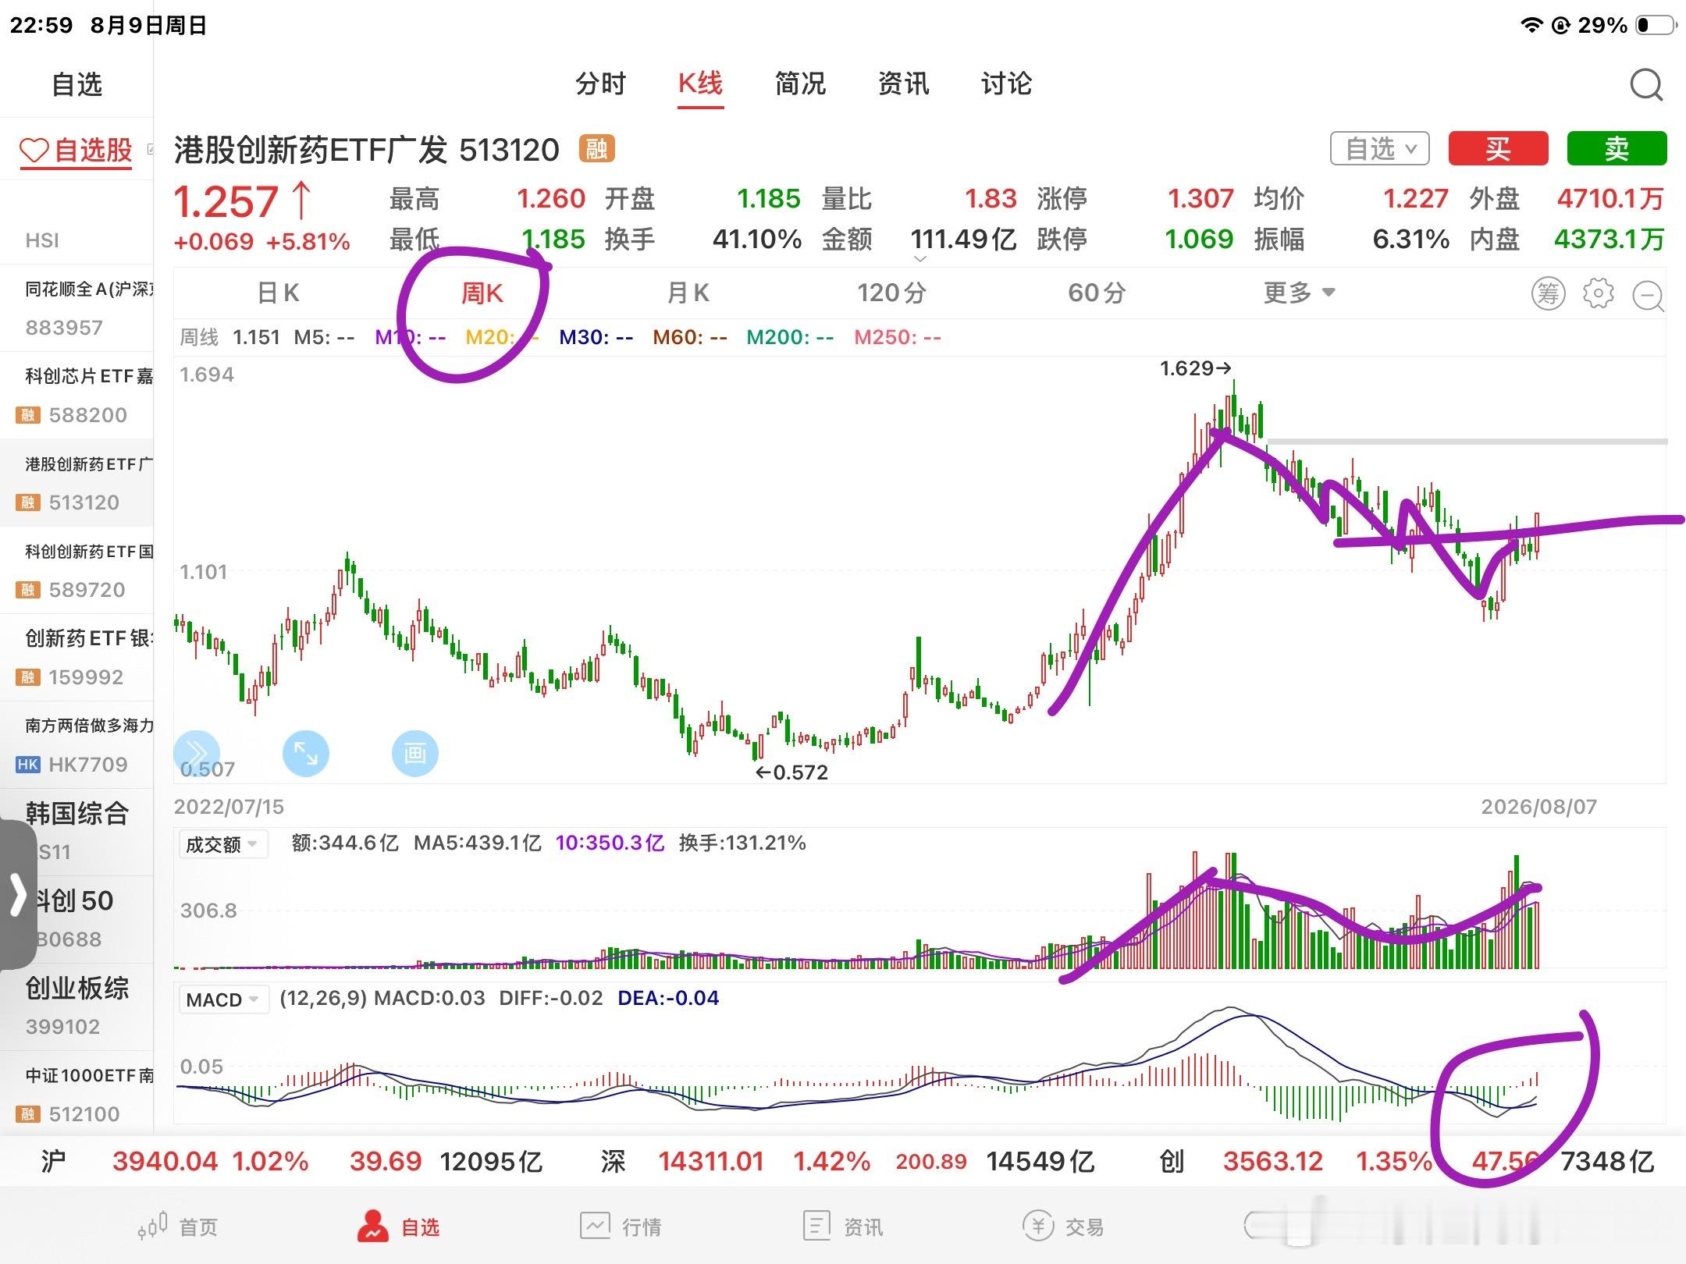The image size is (1686, 1264).
Task: Select the 月K period tab
Action: point(688,293)
